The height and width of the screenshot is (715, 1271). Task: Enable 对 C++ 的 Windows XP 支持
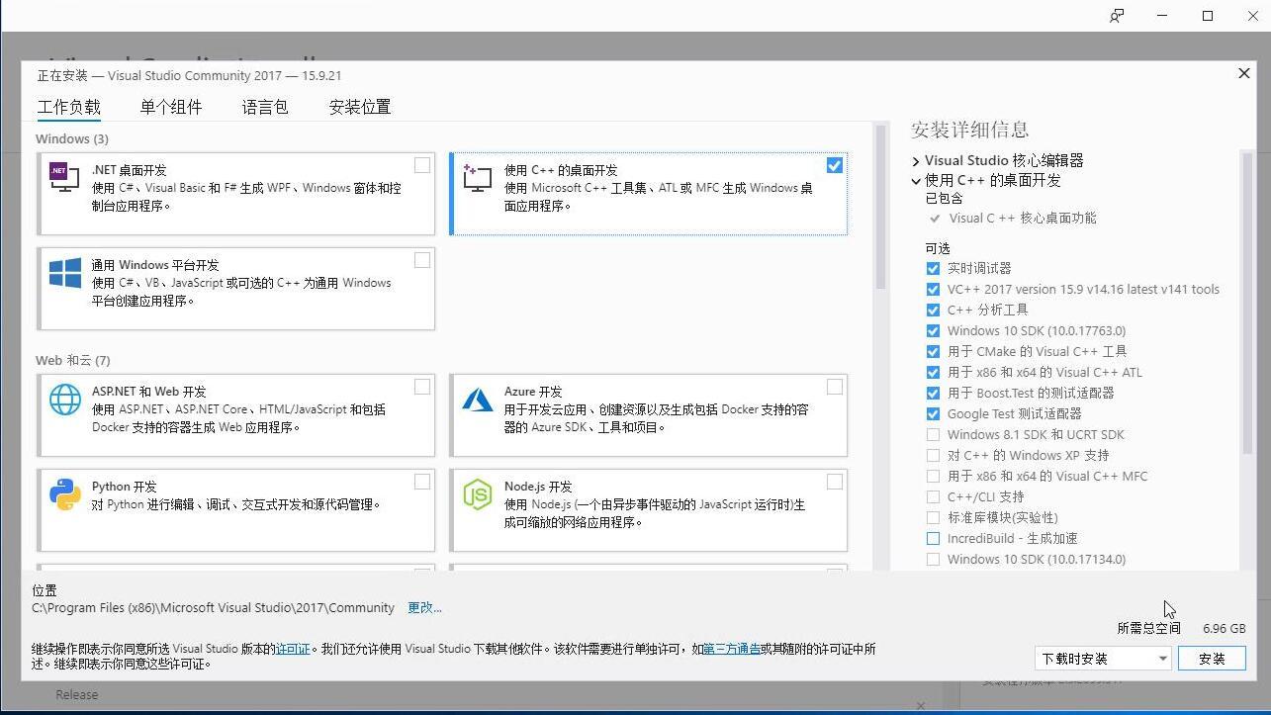click(x=933, y=455)
